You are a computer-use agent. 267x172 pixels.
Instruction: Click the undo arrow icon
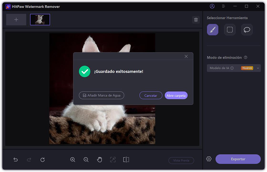(16, 160)
